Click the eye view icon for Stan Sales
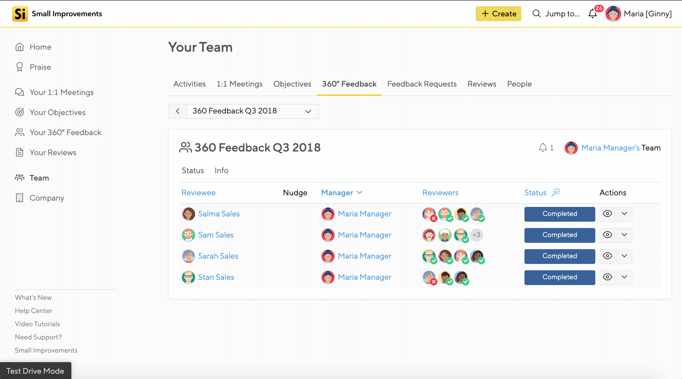The image size is (682, 379). 607,277
